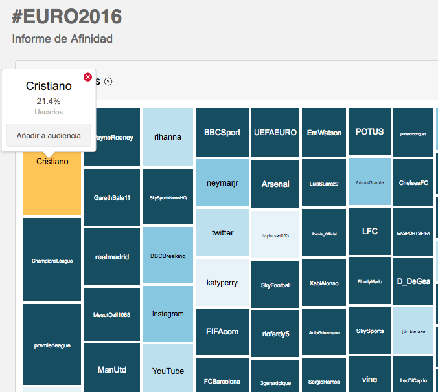Image resolution: width=438 pixels, height=392 pixels.
Task: Click the POTUS tile
Action: (369, 131)
